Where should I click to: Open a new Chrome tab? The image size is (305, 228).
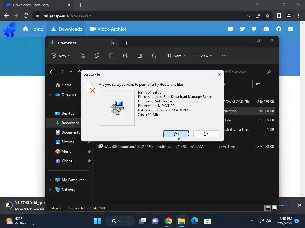tap(80, 5)
